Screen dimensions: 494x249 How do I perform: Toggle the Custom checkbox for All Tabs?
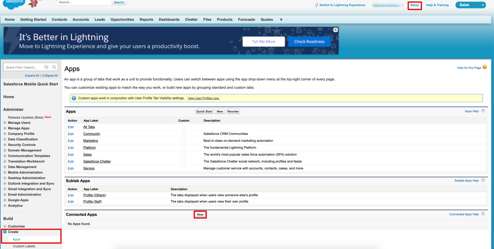point(183,127)
